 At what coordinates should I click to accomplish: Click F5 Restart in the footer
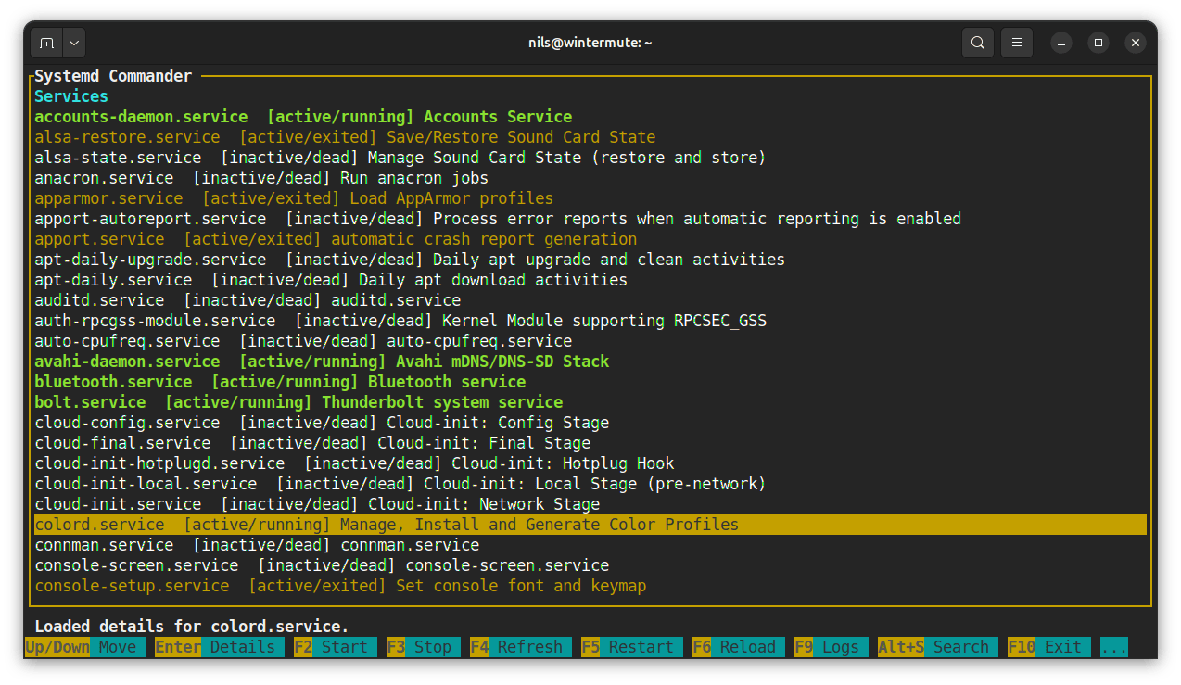(632, 647)
